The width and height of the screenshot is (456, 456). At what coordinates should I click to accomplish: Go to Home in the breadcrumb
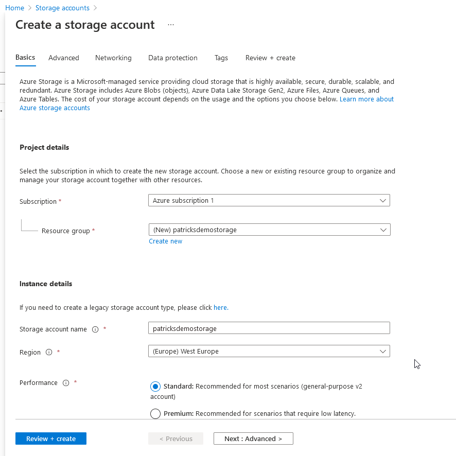click(14, 8)
